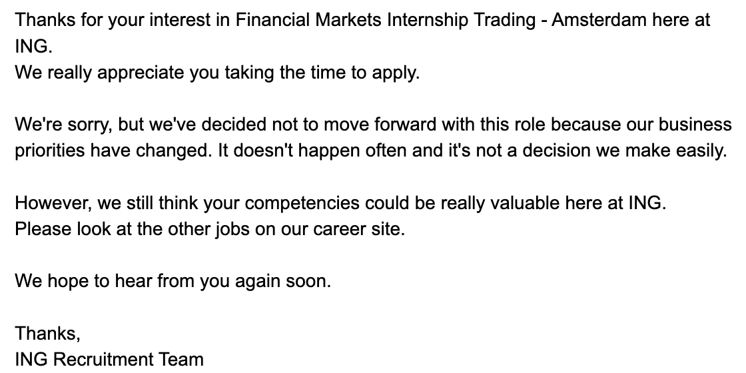Click the words 'career site.'
This screenshot has height=373, width=746.
click(x=359, y=229)
